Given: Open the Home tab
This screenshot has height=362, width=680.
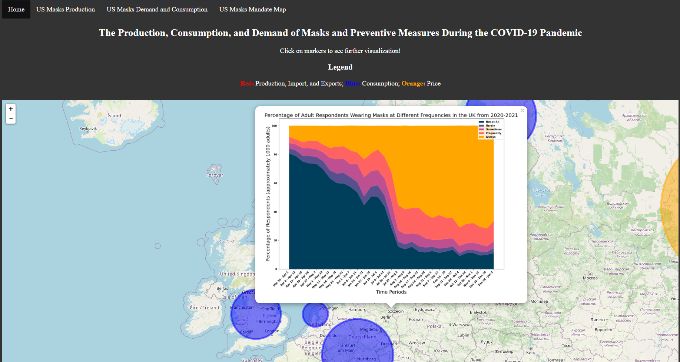Looking at the screenshot, I should pos(16,9).
